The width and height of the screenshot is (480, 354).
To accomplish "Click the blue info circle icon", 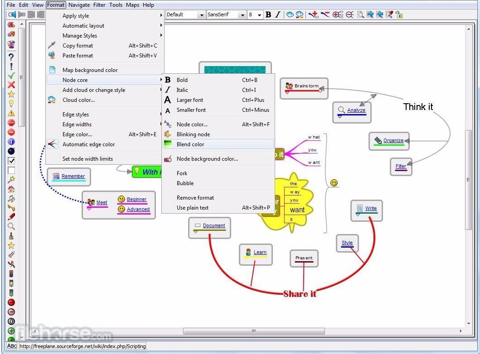I will [11, 142].
